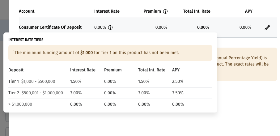Click the minimum funding amount warning banner
The image size is (280, 136).
(110, 53)
